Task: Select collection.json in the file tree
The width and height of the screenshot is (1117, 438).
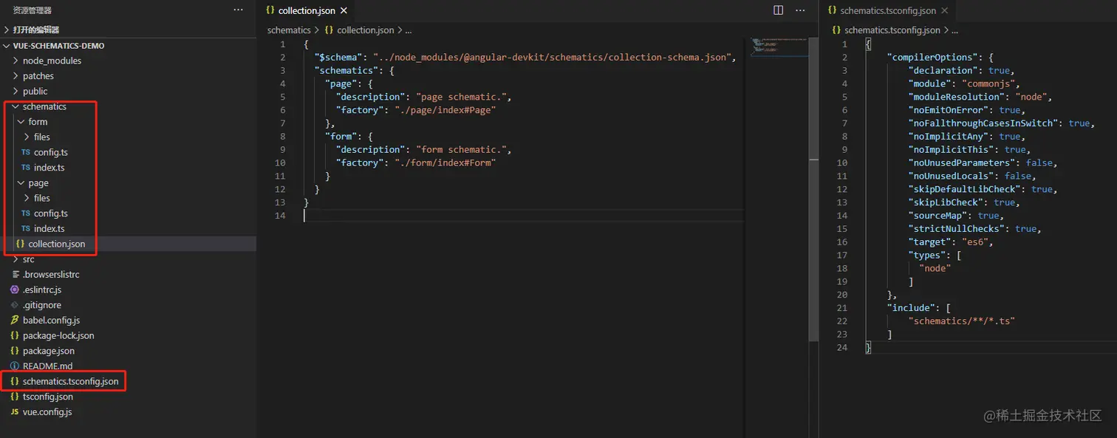Action: (56, 244)
